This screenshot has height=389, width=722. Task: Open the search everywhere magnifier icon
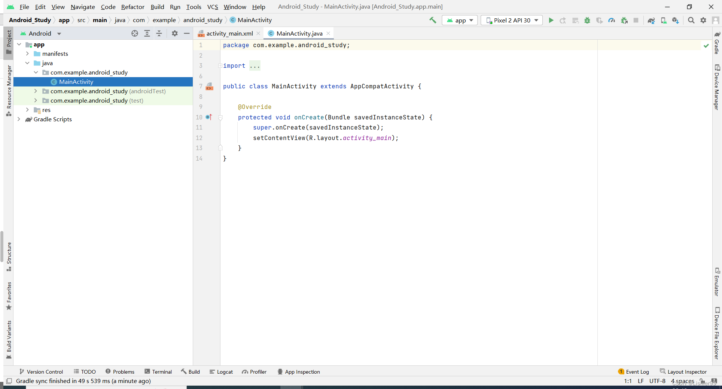click(691, 21)
